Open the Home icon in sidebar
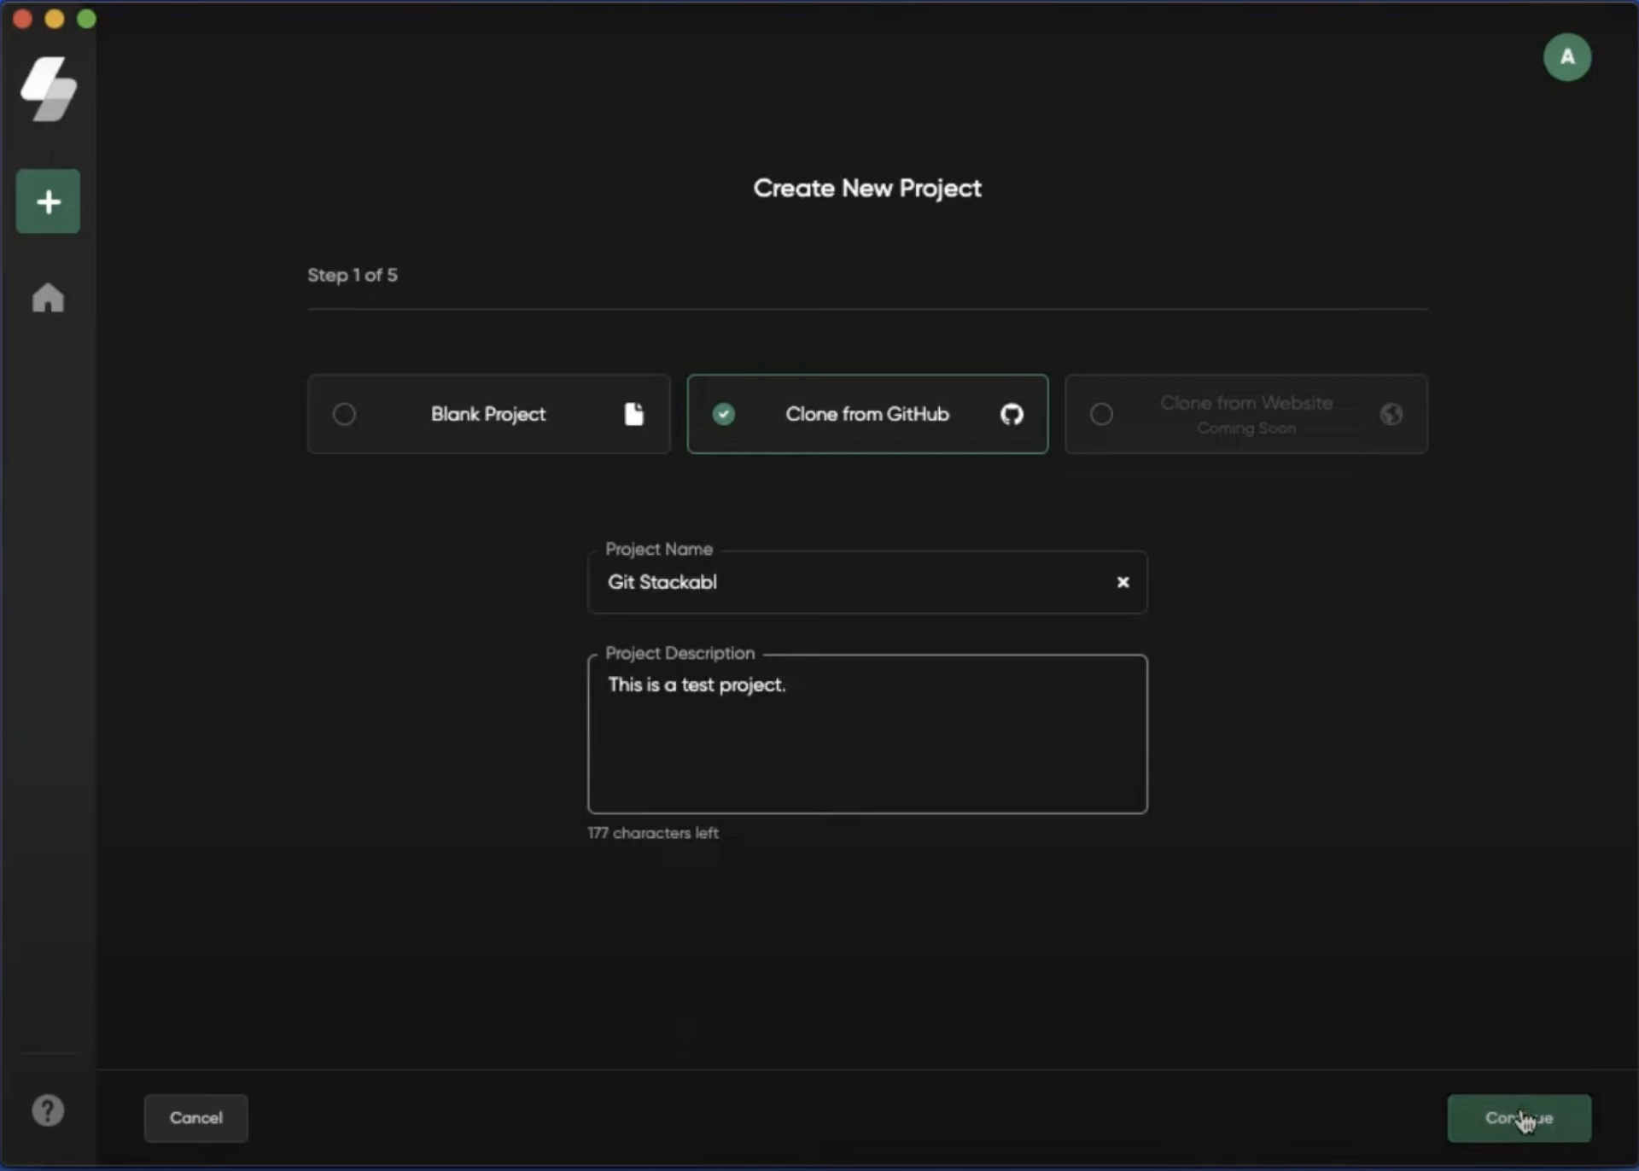Image resolution: width=1639 pixels, height=1171 pixels. [48, 298]
